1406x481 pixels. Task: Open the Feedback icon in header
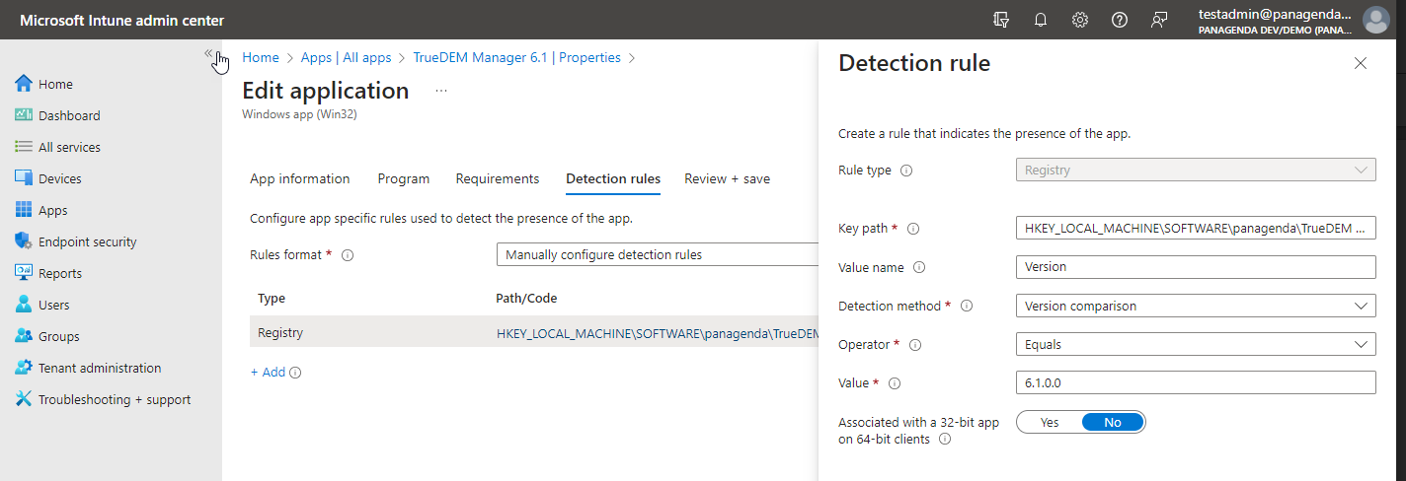pyautogui.click(x=1160, y=20)
